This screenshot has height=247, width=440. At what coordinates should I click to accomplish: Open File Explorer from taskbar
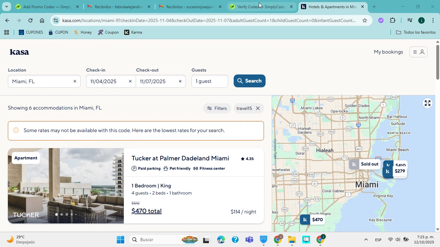[292, 240]
